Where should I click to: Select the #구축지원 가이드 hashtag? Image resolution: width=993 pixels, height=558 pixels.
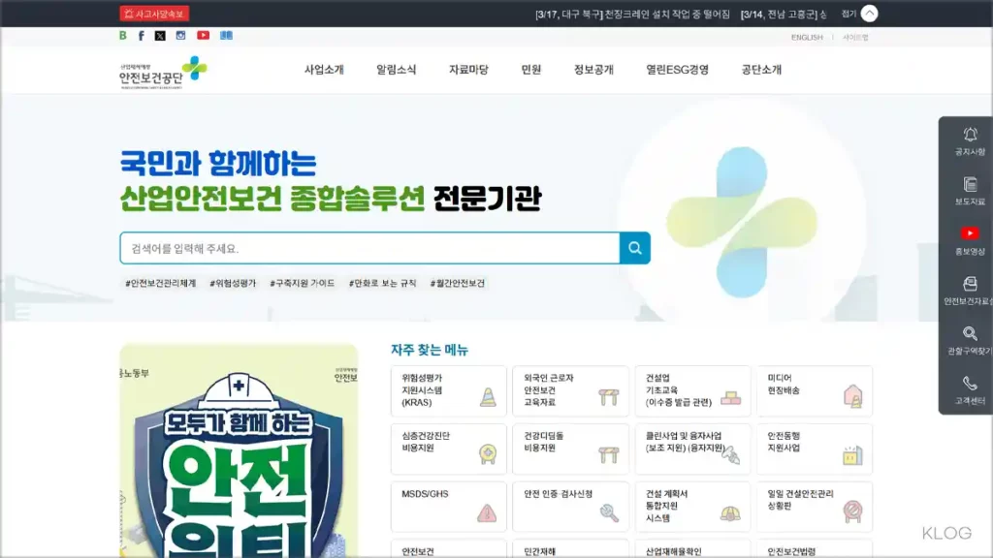(303, 284)
